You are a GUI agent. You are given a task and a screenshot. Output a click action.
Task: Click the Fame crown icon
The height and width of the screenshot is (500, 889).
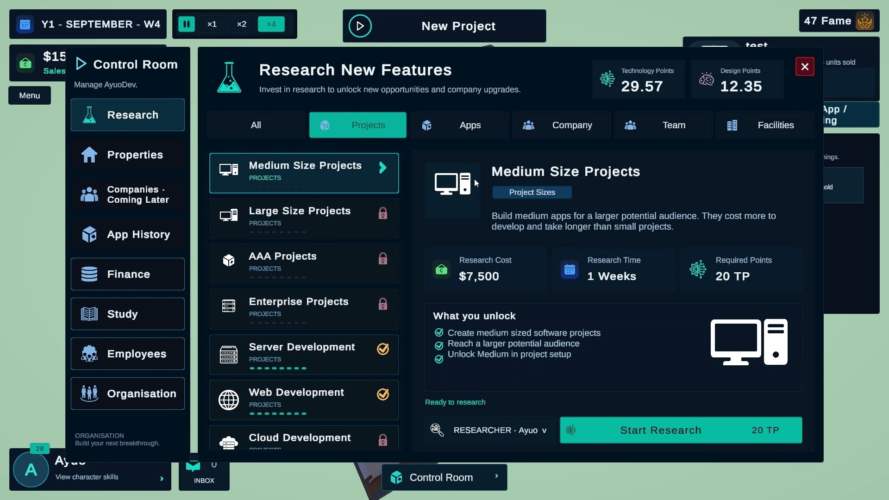864,21
